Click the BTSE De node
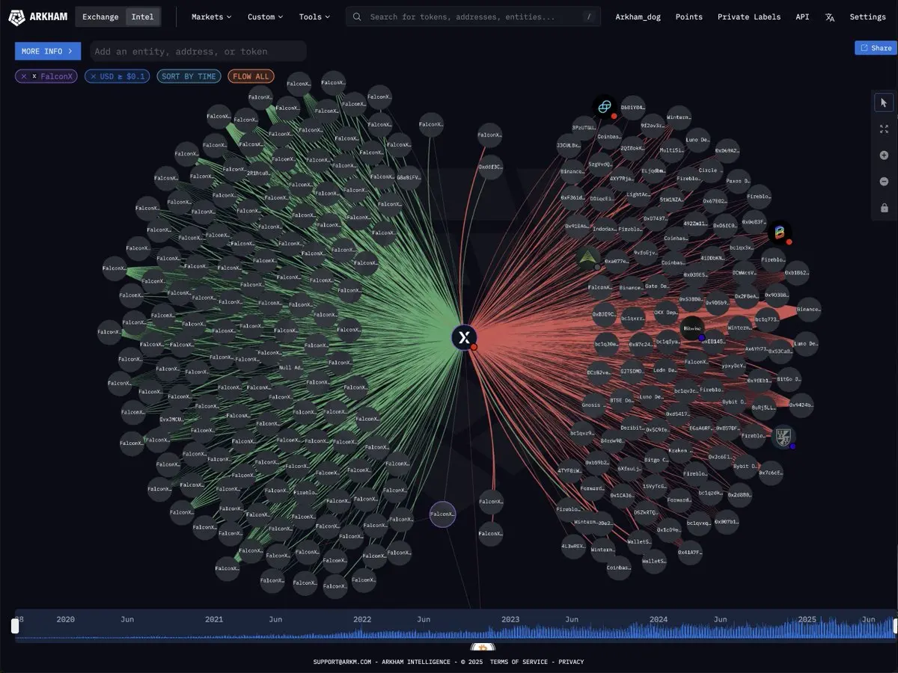898x673 pixels. pos(621,401)
